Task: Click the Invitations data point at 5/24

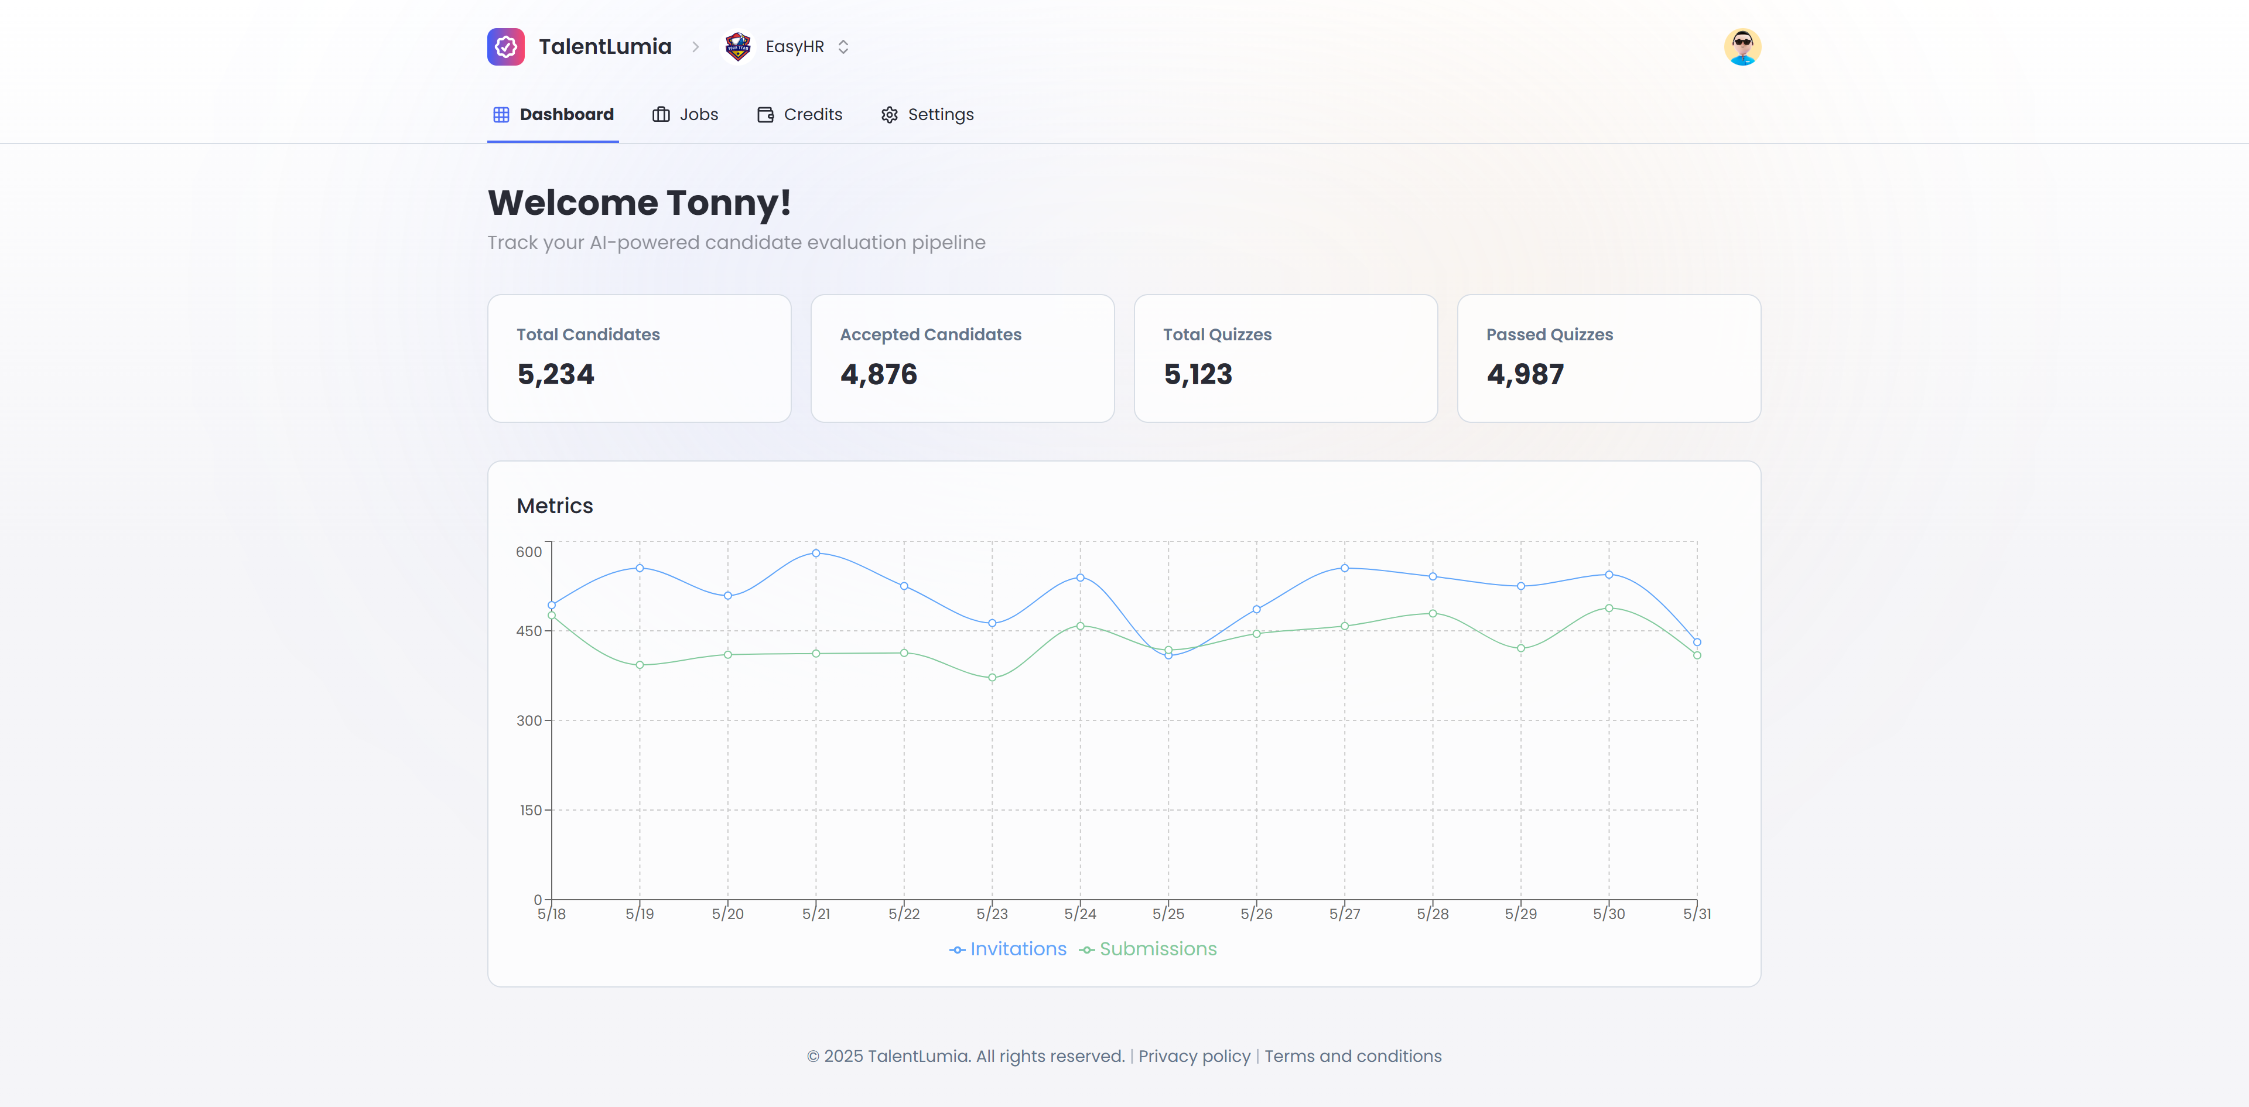Action: (1080, 578)
